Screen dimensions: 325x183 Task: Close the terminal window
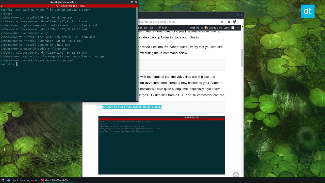136,2
